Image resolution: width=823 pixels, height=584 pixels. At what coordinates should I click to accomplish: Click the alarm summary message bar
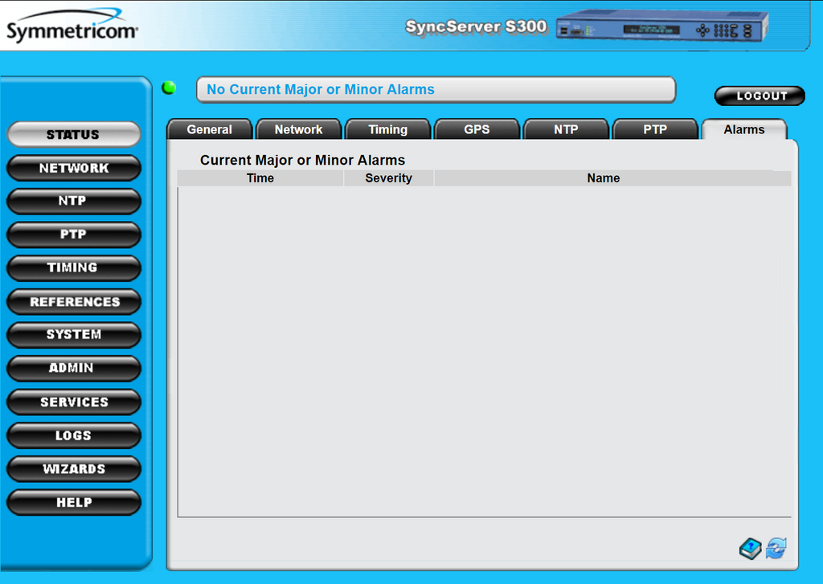point(436,90)
